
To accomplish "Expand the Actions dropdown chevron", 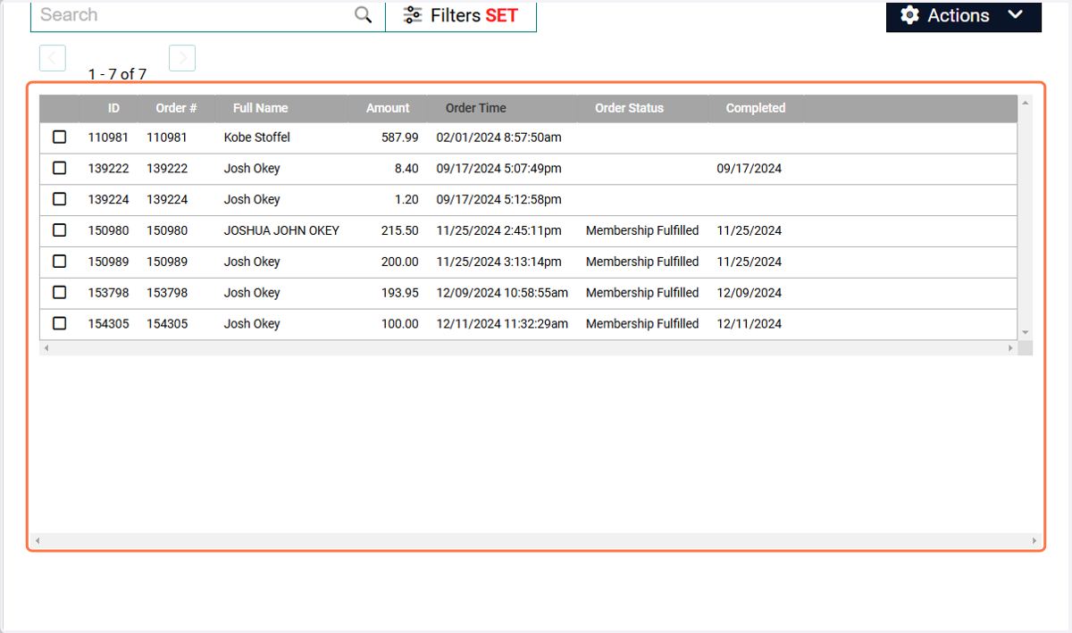I will click(x=1014, y=14).
